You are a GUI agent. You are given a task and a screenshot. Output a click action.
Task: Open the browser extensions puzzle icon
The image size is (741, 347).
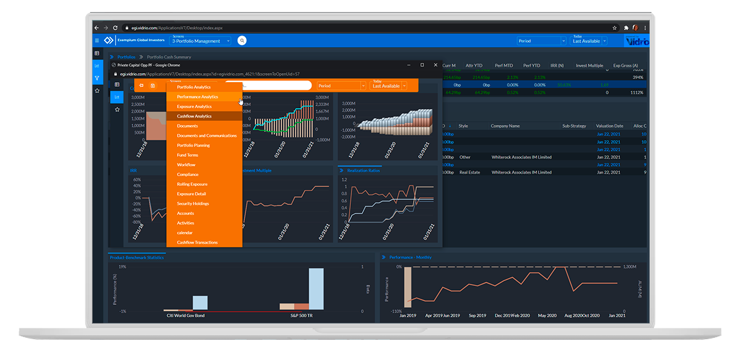(x=626, y=28)
